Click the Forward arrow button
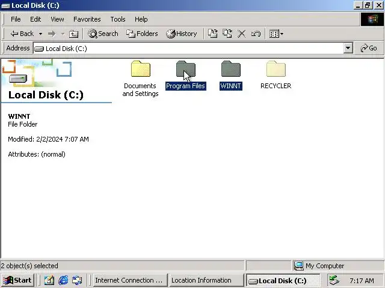The image size is (385, 288). 52,34
